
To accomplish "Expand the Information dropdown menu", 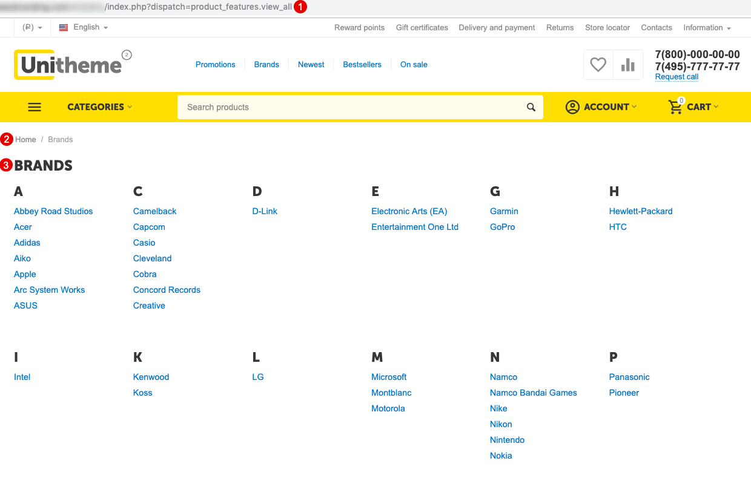I will point(707,27).
